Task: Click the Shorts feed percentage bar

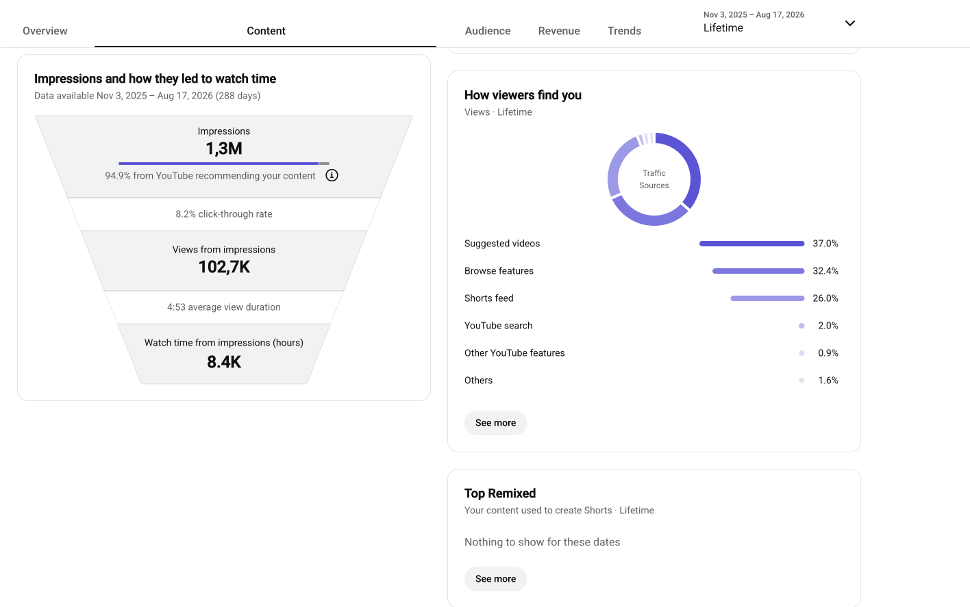Action: 767,298
